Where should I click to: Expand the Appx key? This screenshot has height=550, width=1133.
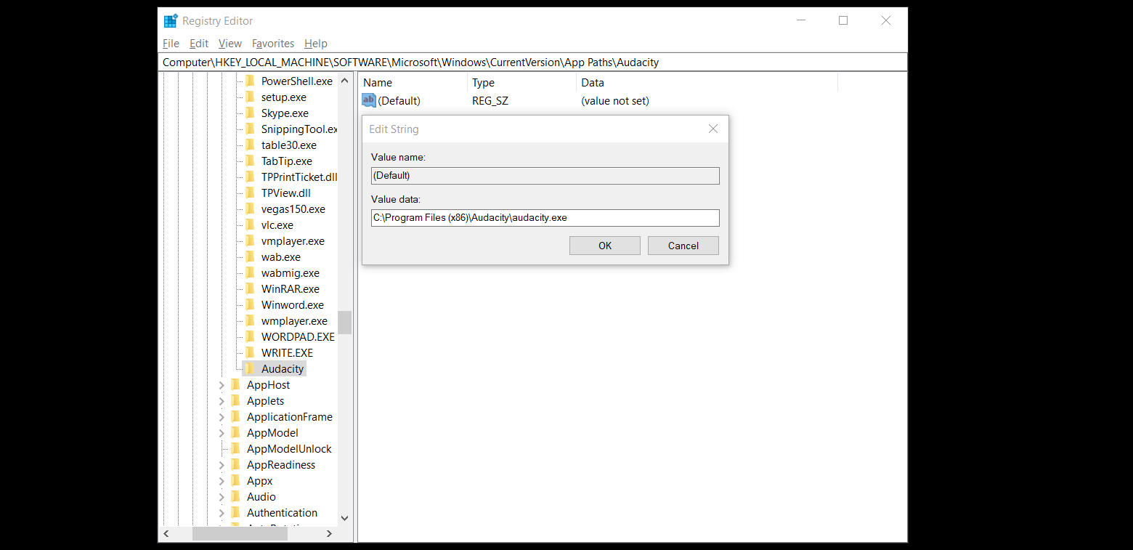click(x=222, y=481)
